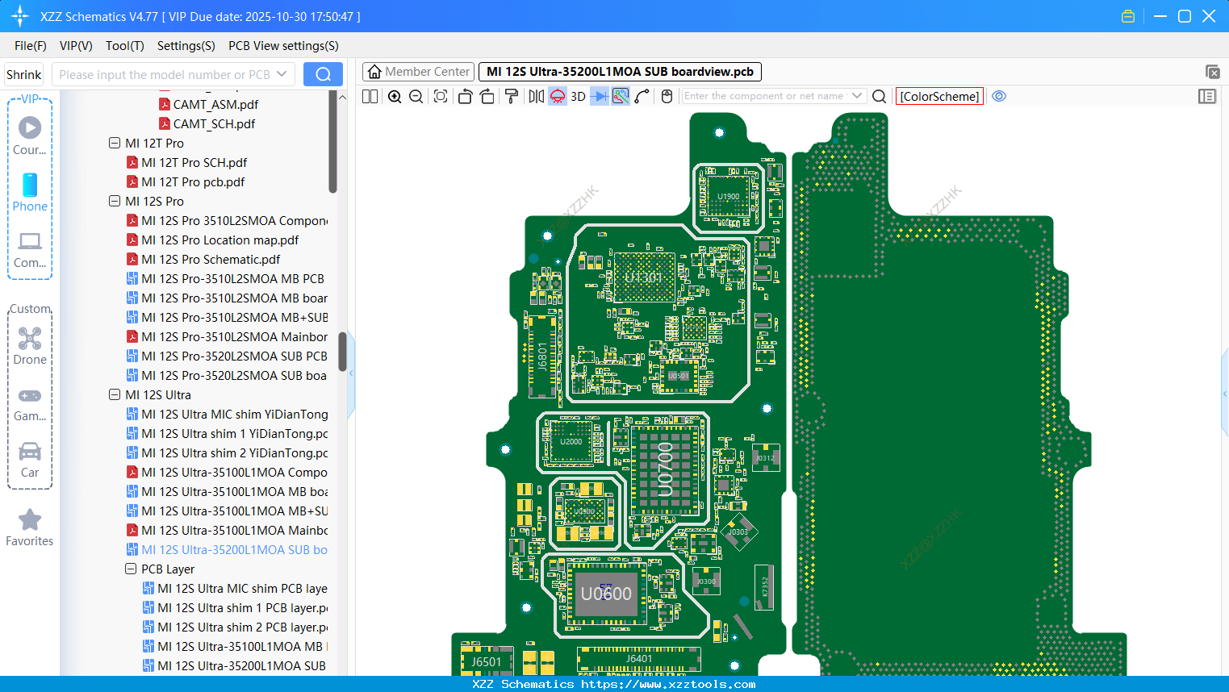Collapse the MI 12S Ultra folder
The height and width of the screenshot is (692, 1229).
click(115, 394)
